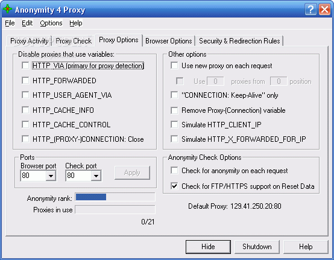Click the Default Proxy address 129.41.250.20:80
This screenshot has width=334, height=260.
point(256,206)
